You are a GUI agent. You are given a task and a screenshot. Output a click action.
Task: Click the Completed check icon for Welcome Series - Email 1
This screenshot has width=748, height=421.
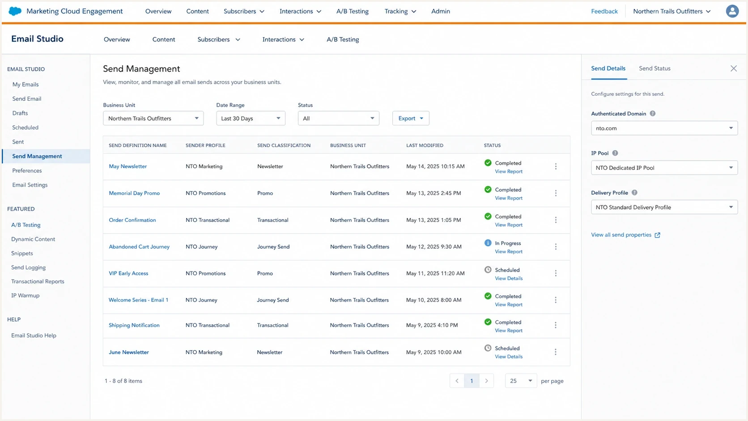488,296
